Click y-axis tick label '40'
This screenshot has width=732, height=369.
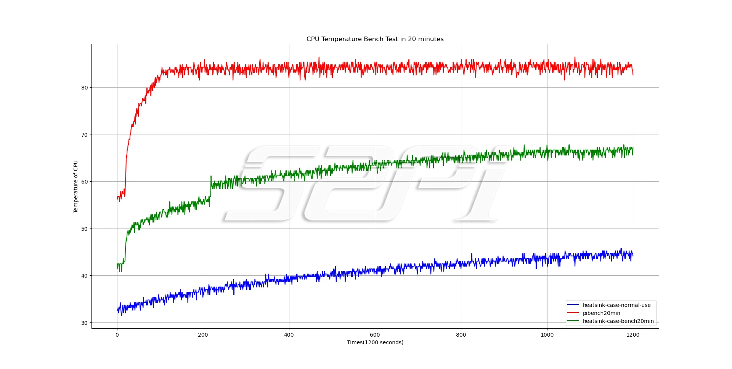click(x=84, y=276)
